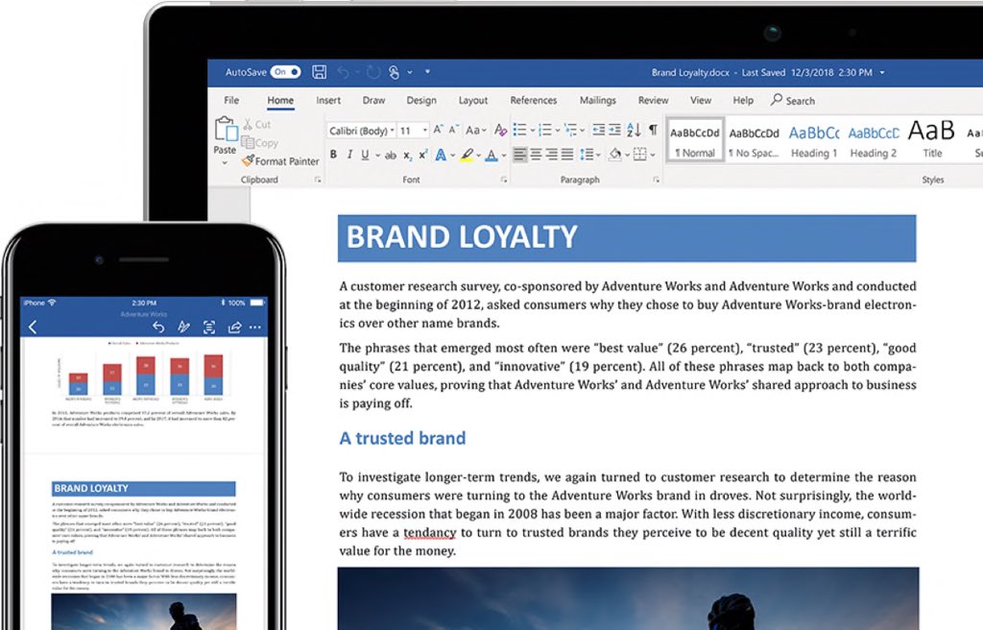Image resolution: width=983 pixels, height=630 pixels.
Task: Tap the pen editing icon on the iPhone
Action: [183, 327]
